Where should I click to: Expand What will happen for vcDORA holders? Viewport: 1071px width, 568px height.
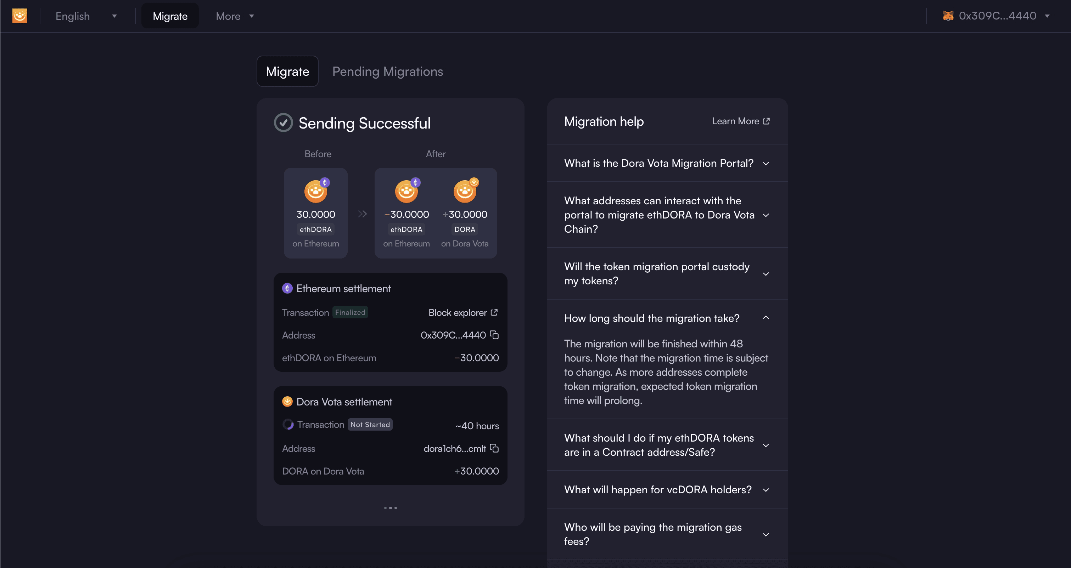pyautogui.click(x=667, y=489)
